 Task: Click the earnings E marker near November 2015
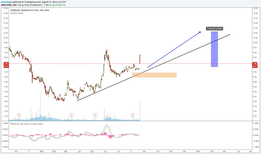click(x=19, y=115)
